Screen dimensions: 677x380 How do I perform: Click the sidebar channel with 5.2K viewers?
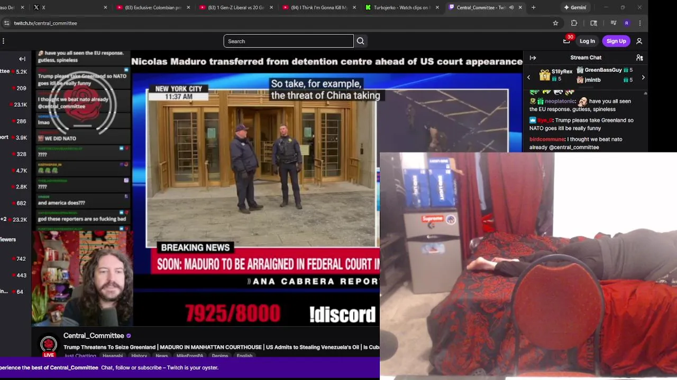[x=16, y=72]
